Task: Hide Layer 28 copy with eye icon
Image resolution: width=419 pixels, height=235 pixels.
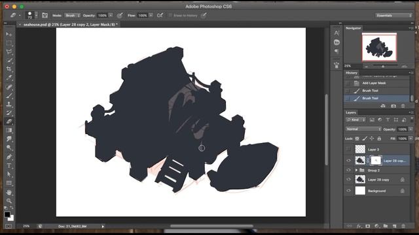Action: click(348, 180)
